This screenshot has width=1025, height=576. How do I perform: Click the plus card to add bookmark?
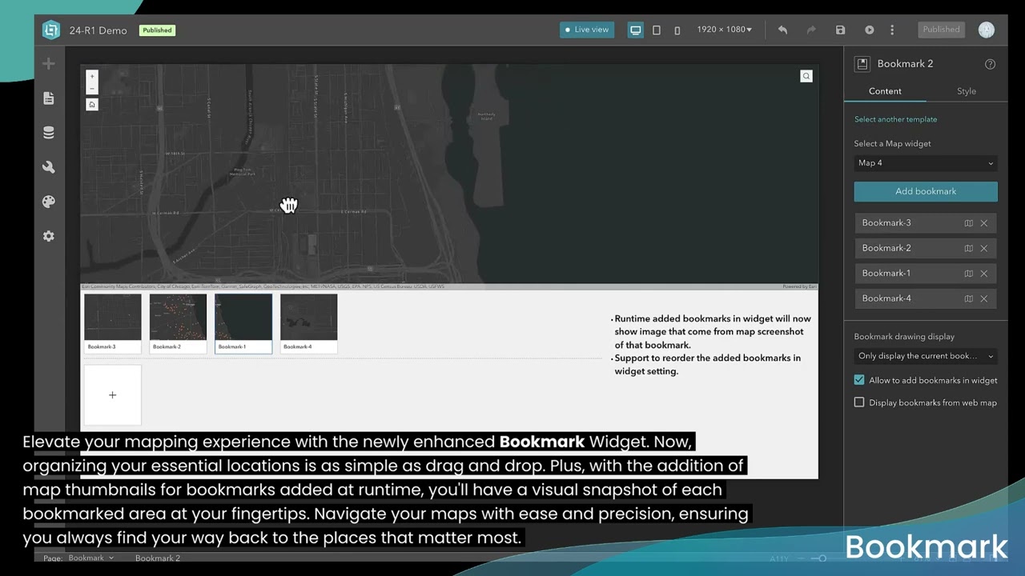point(113,395)
